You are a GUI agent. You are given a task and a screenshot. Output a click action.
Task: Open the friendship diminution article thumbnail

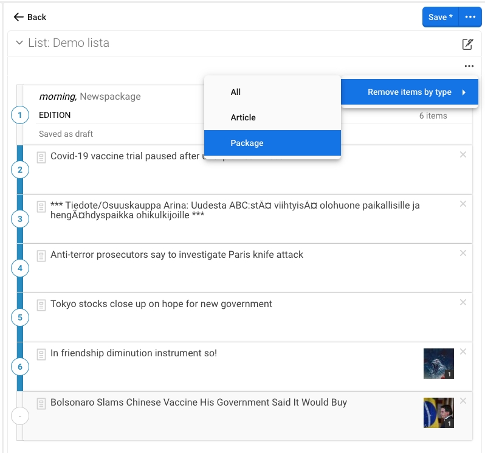point(438,364)
